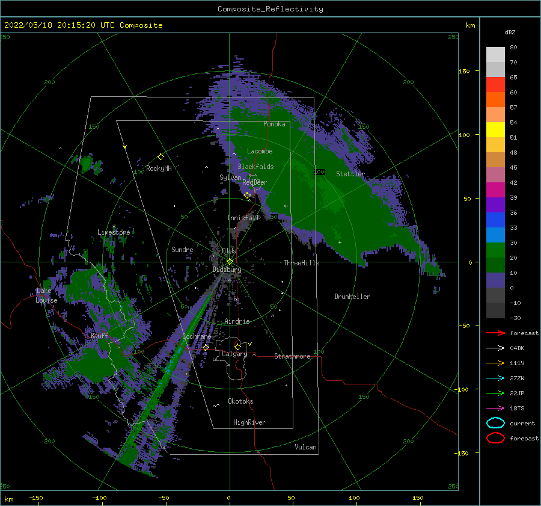
Task: Click the Drumheller city label
Action: pos(352,297)
